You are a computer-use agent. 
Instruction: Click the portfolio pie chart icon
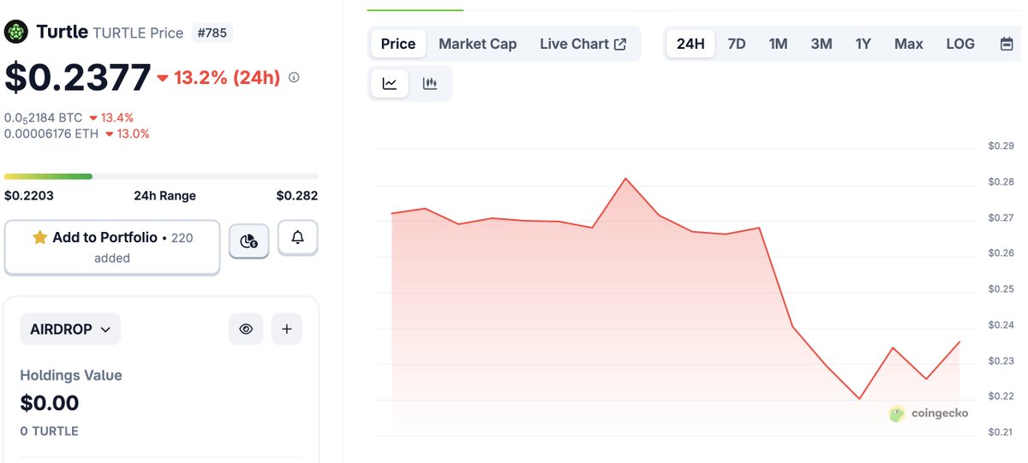pos(249,241)
